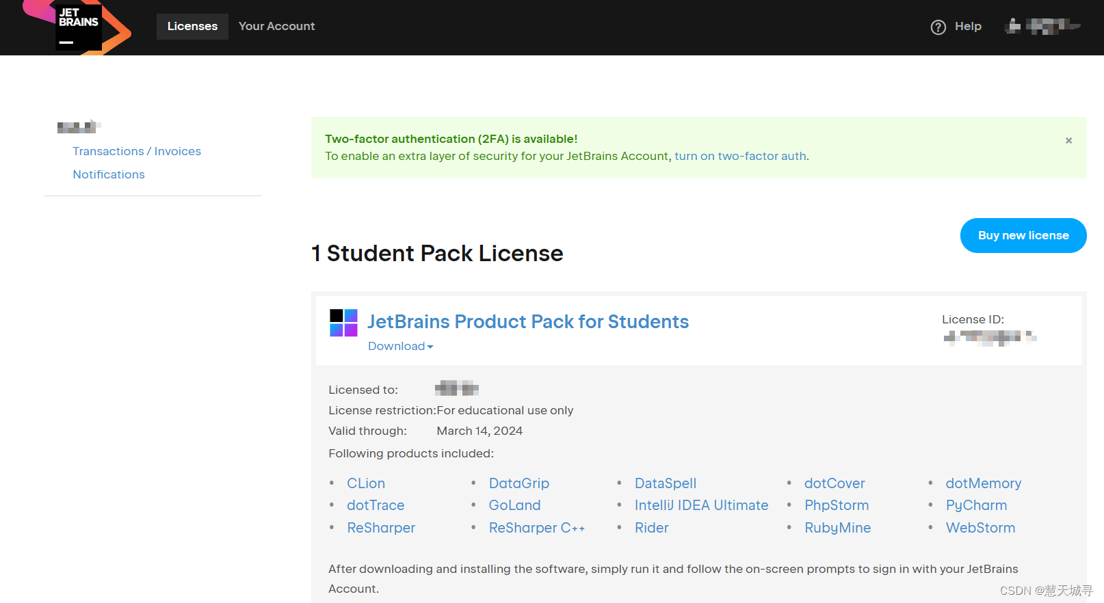Dismiss the 2FA notice with X
1104x603 pixels.
click(x=1068, y=140)
